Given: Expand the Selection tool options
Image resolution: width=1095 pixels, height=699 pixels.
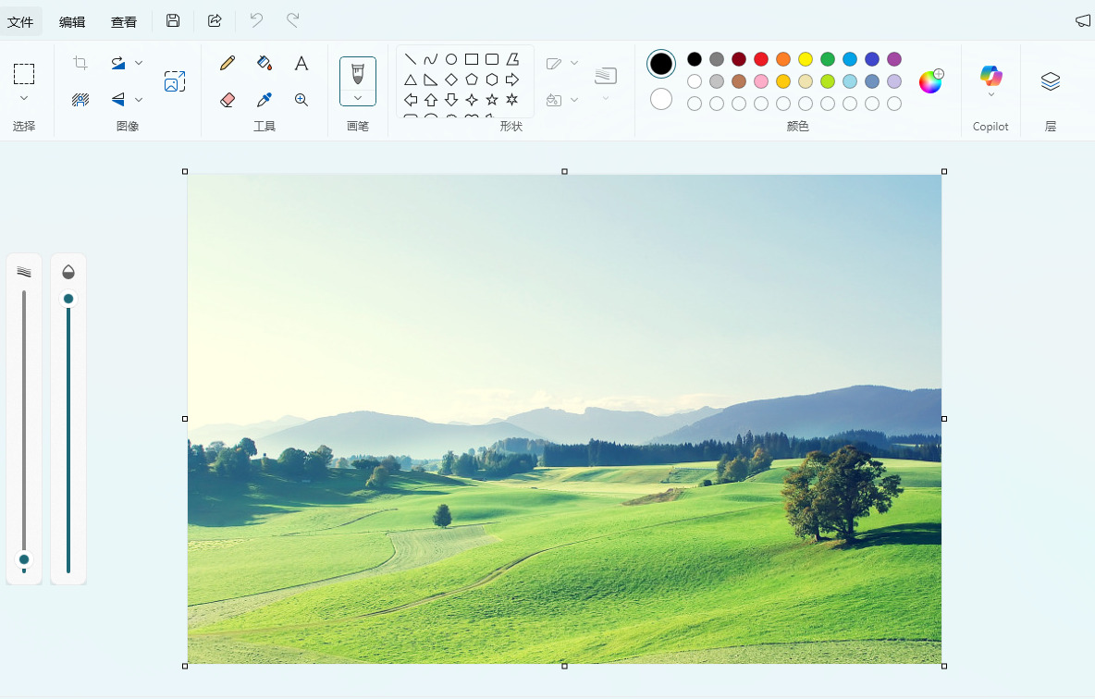Looking at the screenshot, I should pos(24,98).
